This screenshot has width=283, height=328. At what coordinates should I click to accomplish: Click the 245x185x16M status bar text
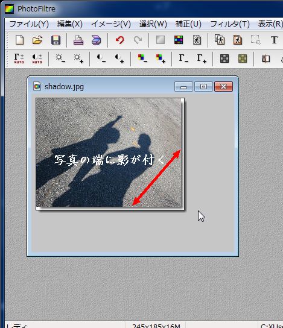pyautogui.click(x=156, y=326)
